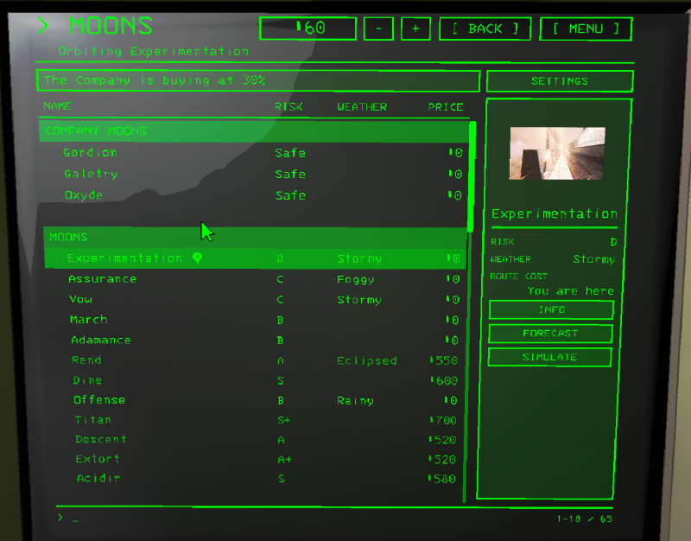Click the 'Orbiting Experimentation' subtitle text
691x541 pixels.
click(154, 52)
